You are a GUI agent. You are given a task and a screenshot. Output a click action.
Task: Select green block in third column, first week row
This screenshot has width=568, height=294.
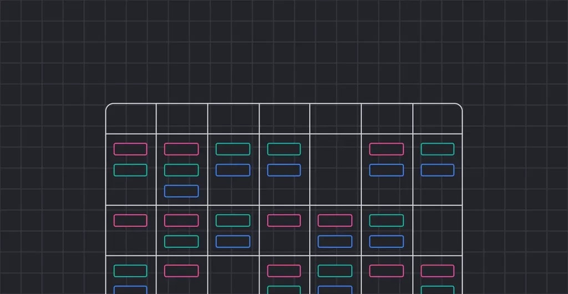pyautogui.click(x=233, y=149)
